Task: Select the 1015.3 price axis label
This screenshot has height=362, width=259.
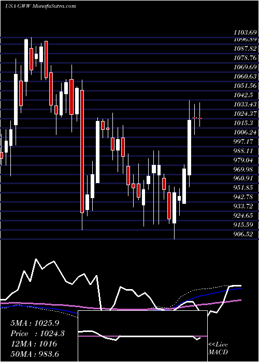Action: [243, 123]
